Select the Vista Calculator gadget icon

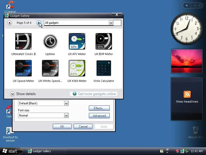(x=104, y=68)
